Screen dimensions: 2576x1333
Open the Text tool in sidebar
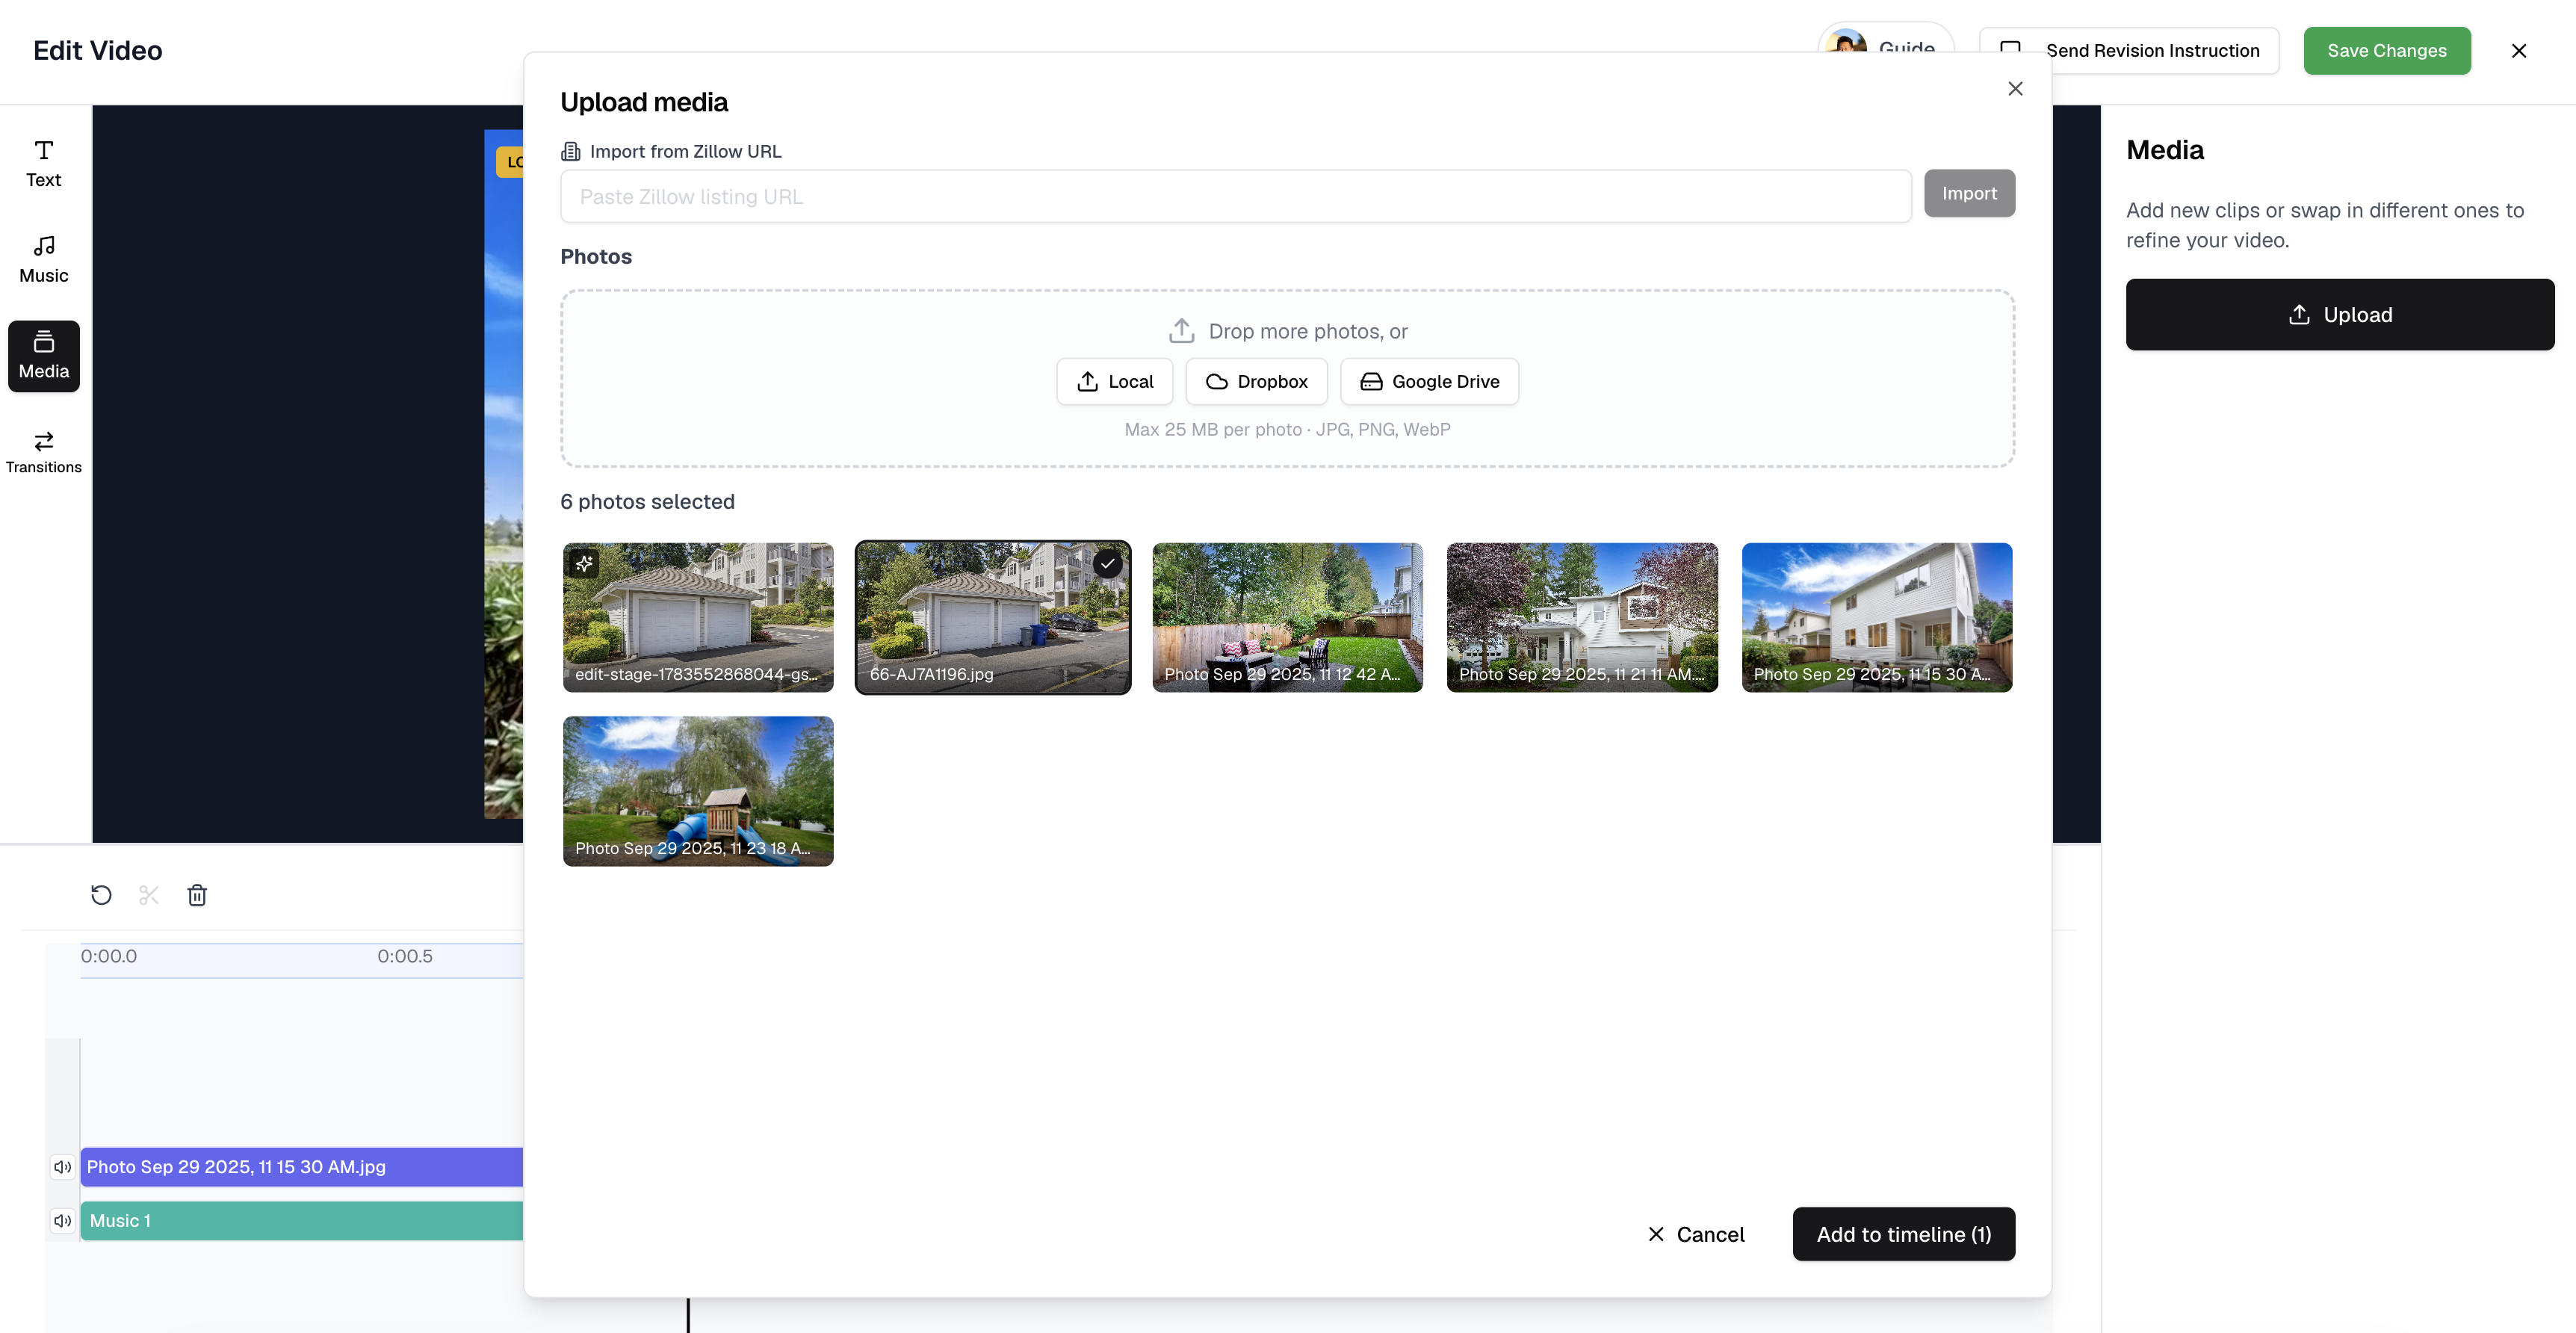[x=43, y=165]
